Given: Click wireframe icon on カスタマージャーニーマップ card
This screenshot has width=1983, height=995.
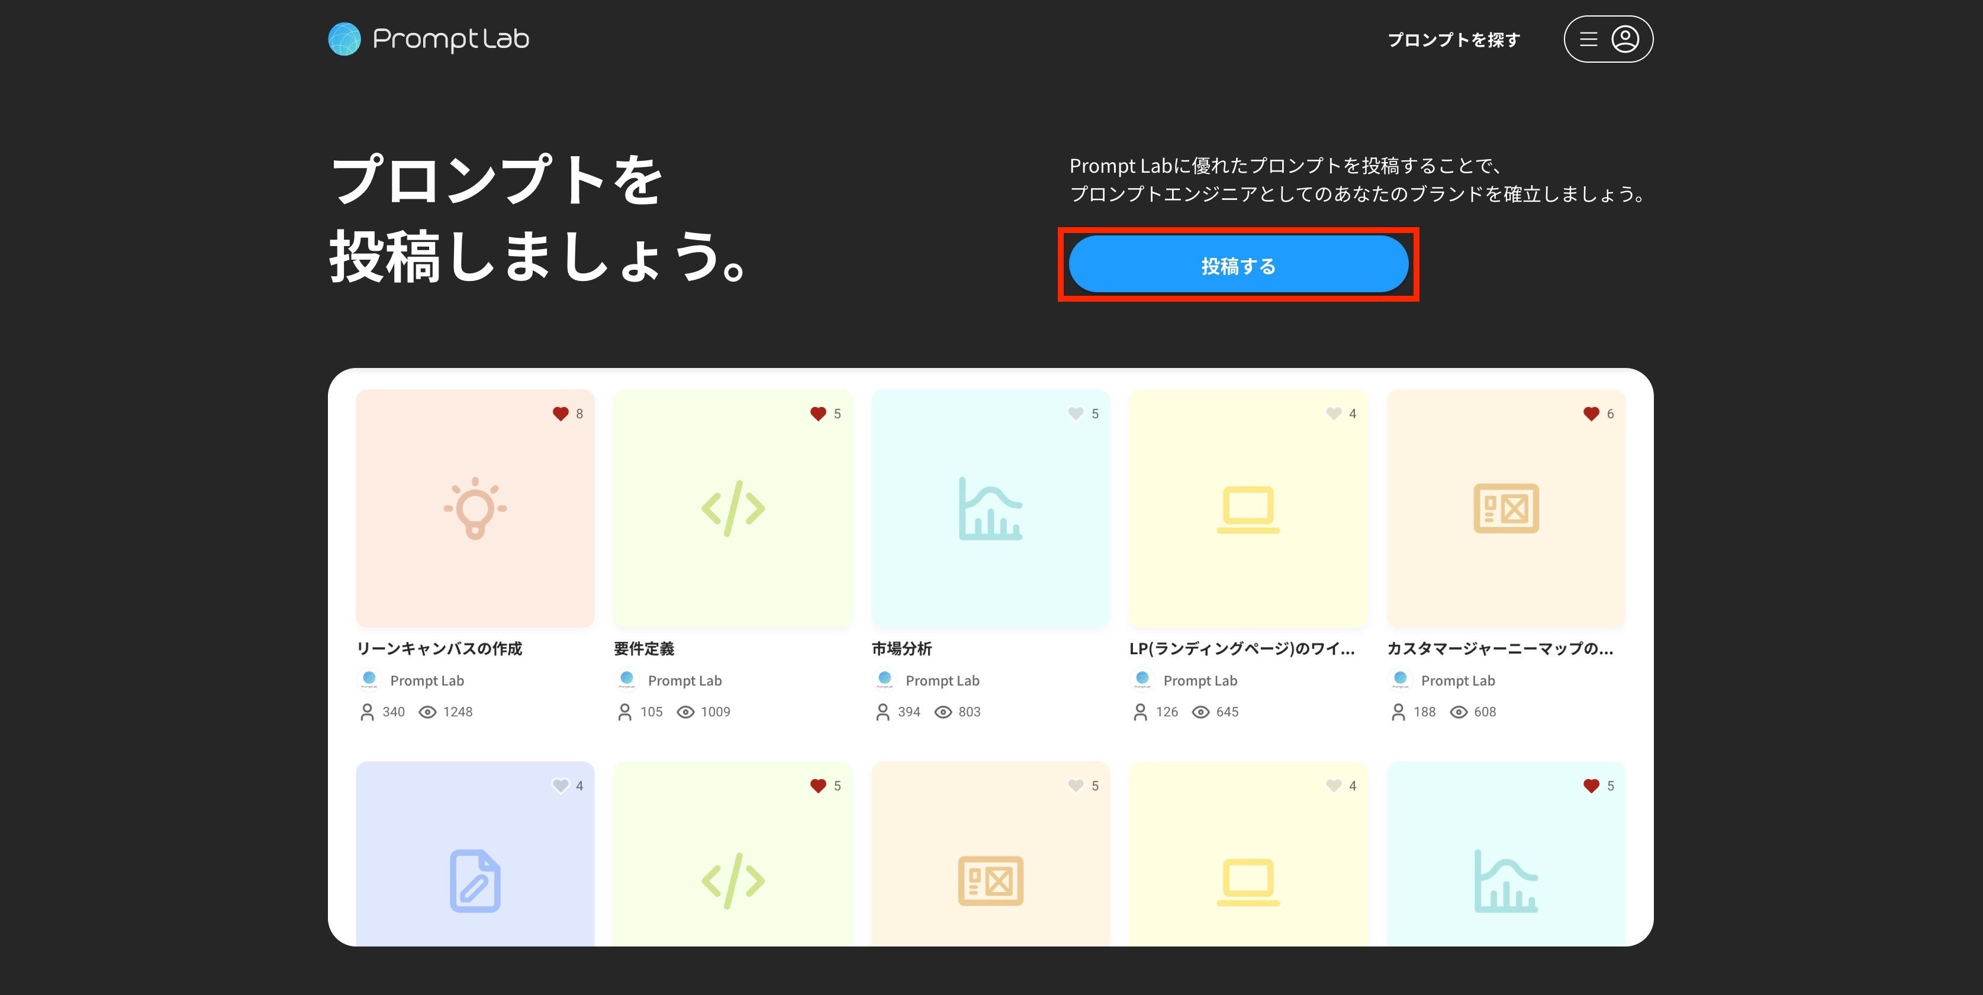Looking at the screenshot, I should click(x=1506, y=509).
